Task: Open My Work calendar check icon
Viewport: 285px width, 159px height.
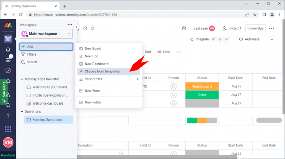Action: pos(8,70)
